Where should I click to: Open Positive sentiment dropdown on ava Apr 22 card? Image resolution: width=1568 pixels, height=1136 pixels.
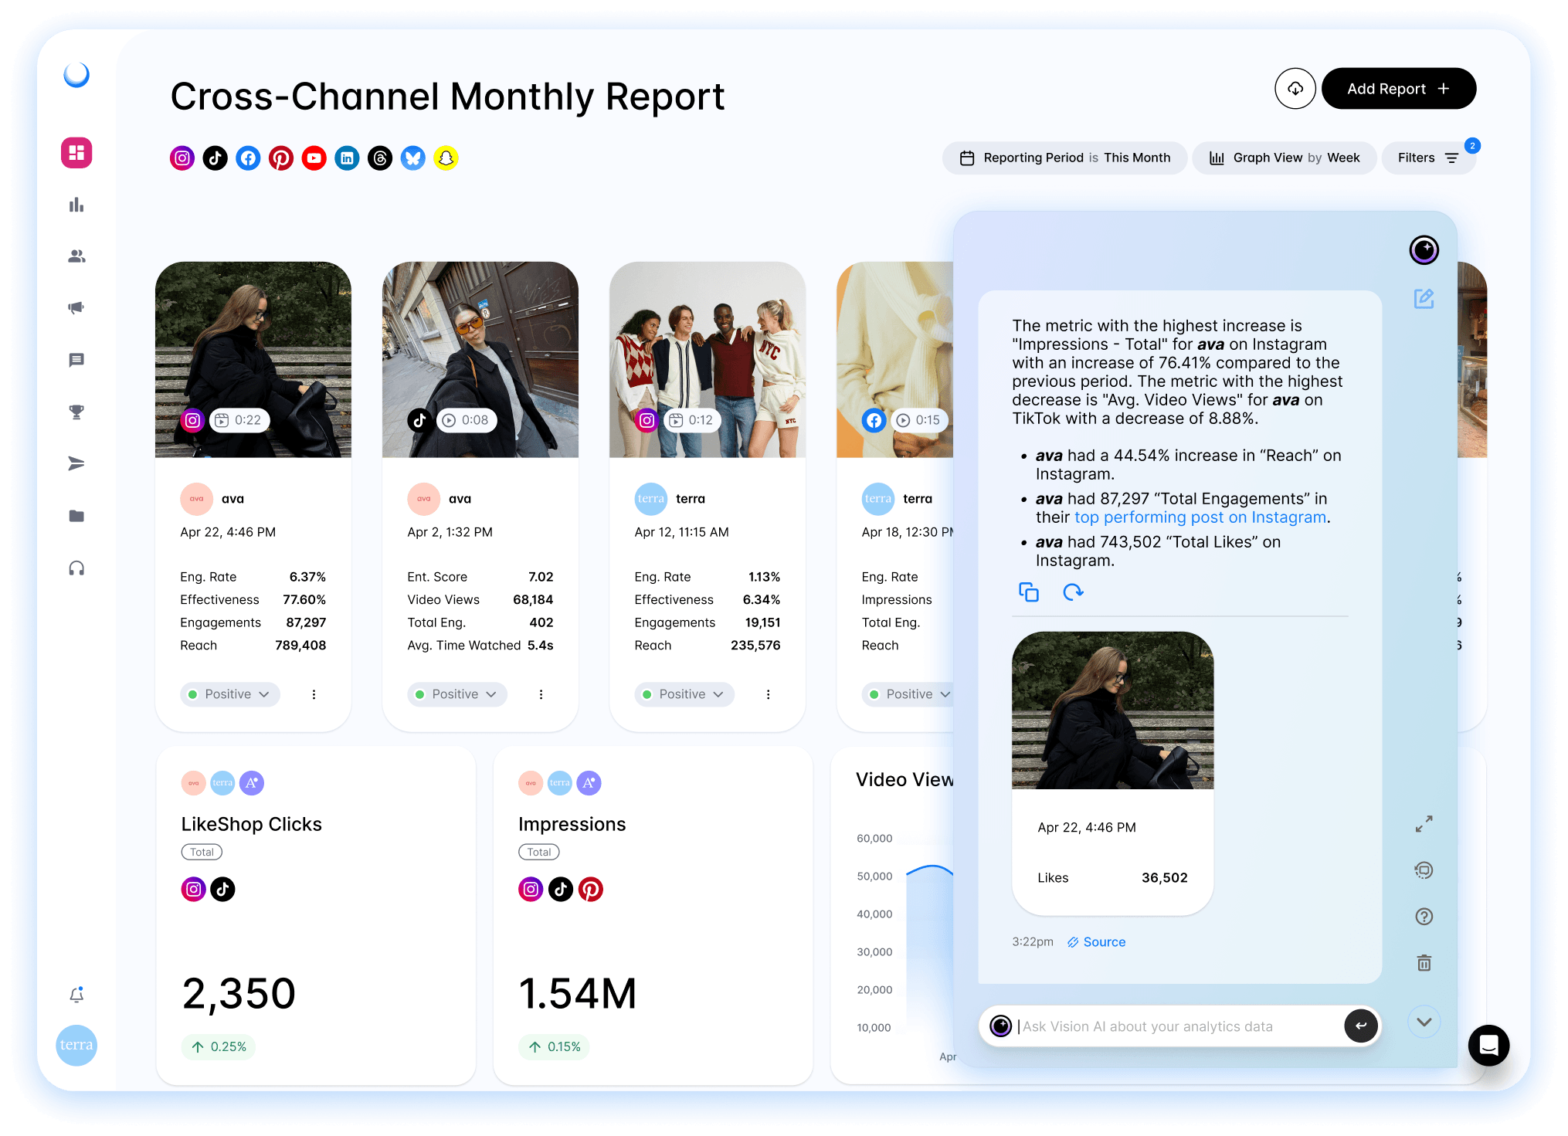[x=230, y=694]
